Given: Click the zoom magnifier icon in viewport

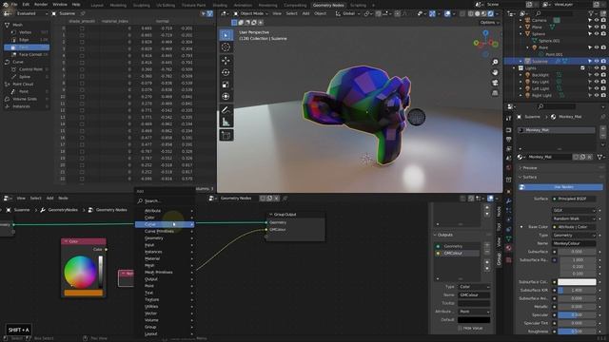Looking at the screenshot, I should pos(495,62).
